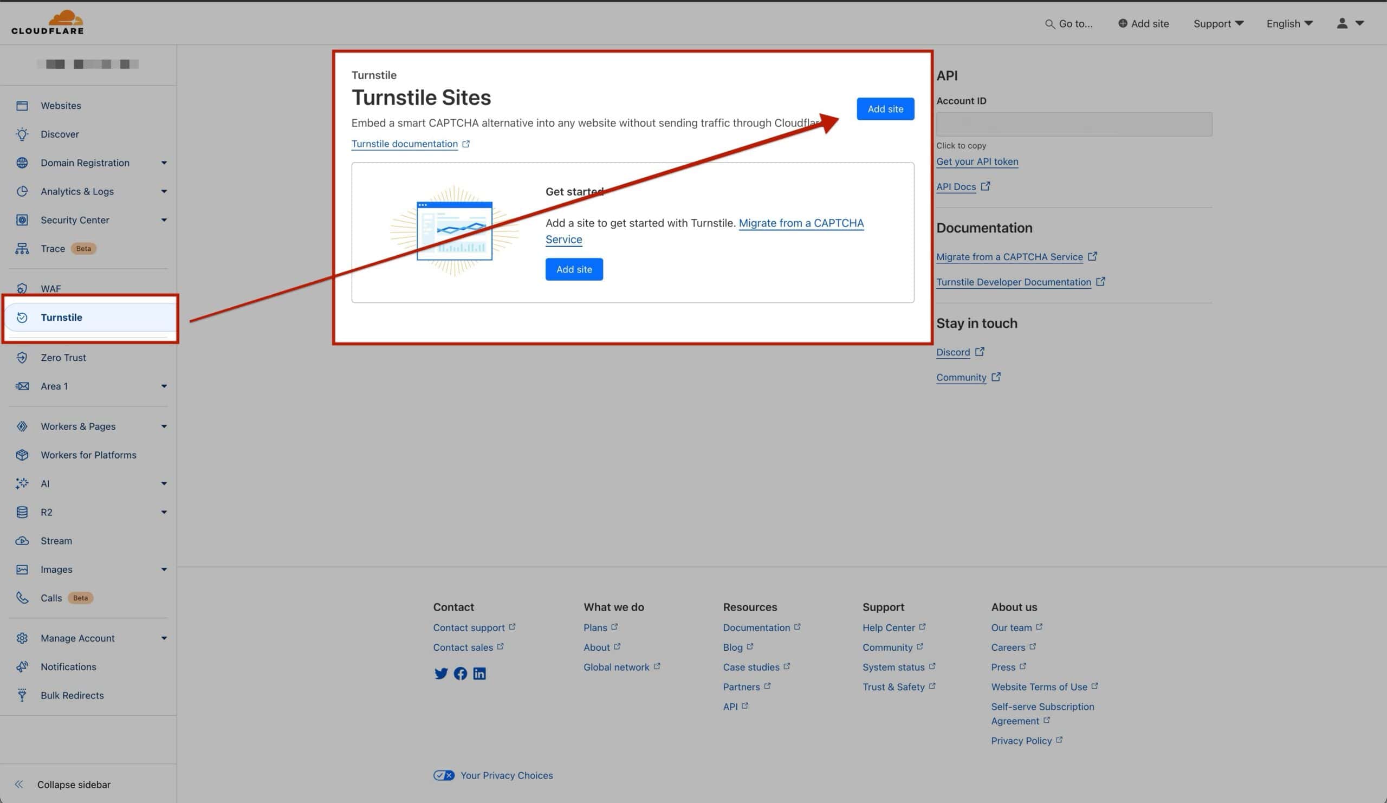Expand Analytics & Logs submenu arrow

tap(164, 191)
